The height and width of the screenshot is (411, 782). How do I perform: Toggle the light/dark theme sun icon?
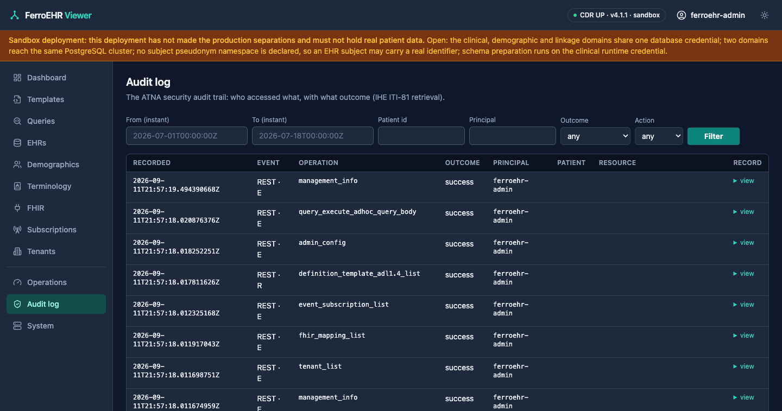pos(765,15)
